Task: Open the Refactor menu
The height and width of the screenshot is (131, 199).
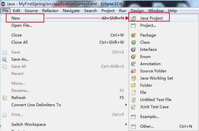Action: (50, 11)
